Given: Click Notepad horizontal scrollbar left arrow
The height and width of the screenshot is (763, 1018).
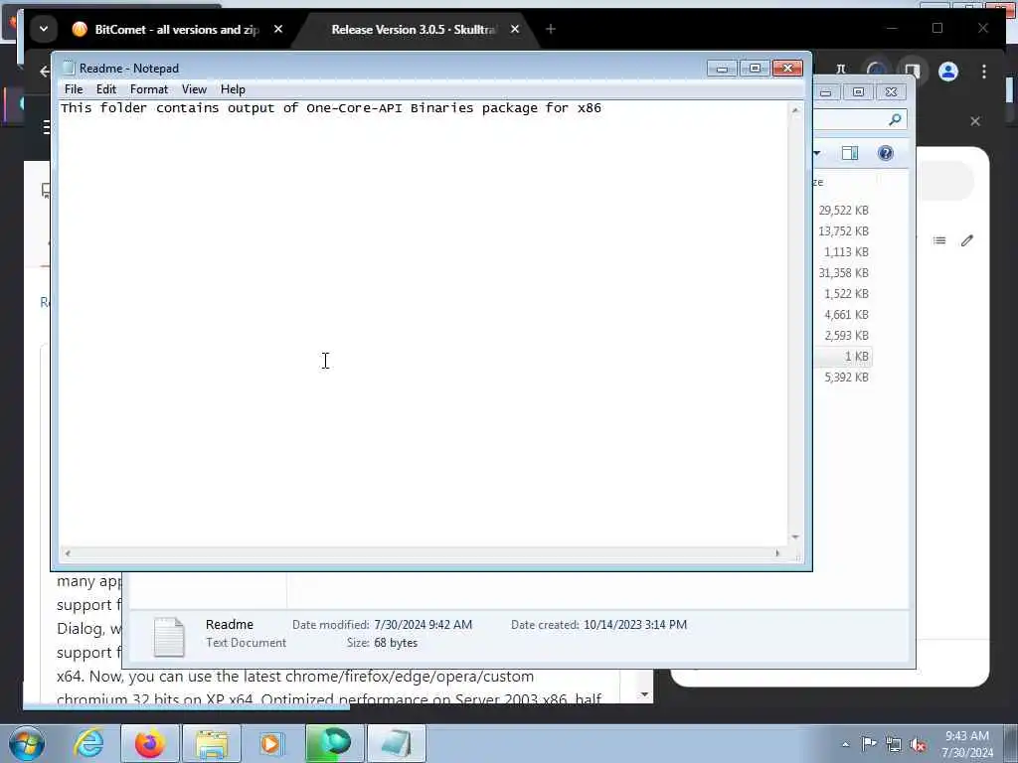Looking at the screenshot, I should [68, 553].
